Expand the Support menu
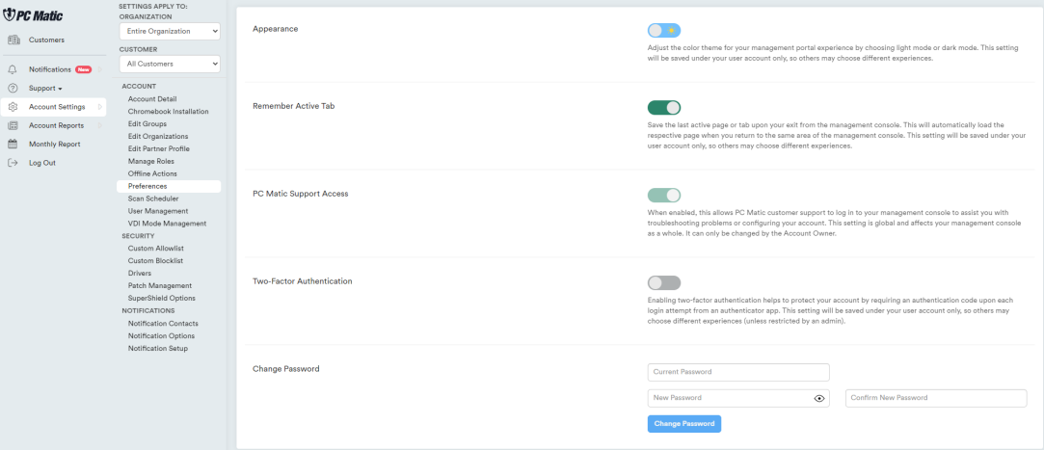Image resolution: width=1044 pixels, height=450 pixels. [x=45, y=88]
